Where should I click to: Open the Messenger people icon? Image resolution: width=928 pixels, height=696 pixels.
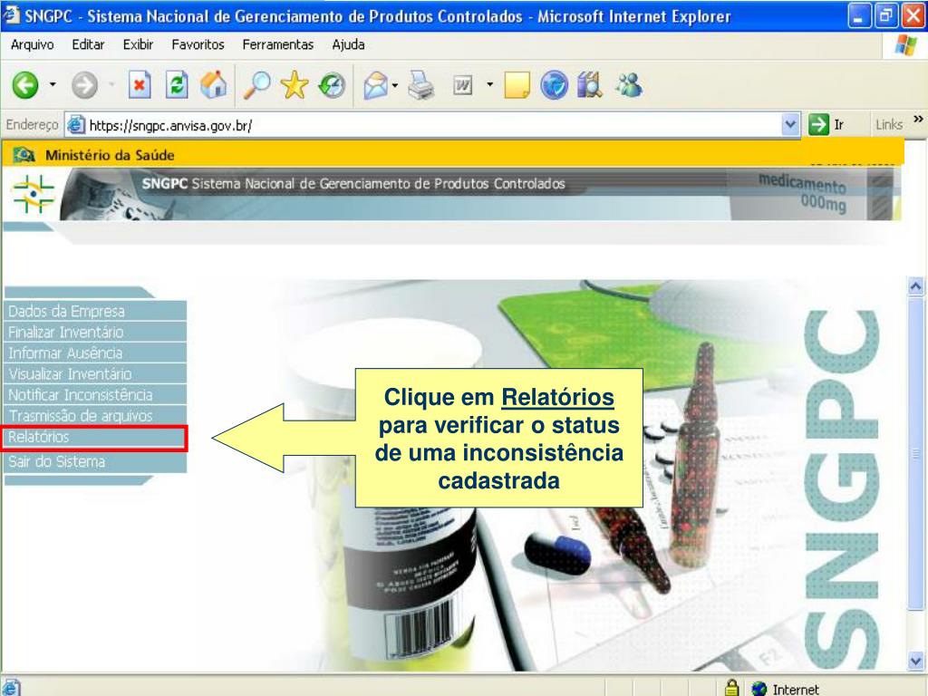pyautogui.click(x=629, y=85)
